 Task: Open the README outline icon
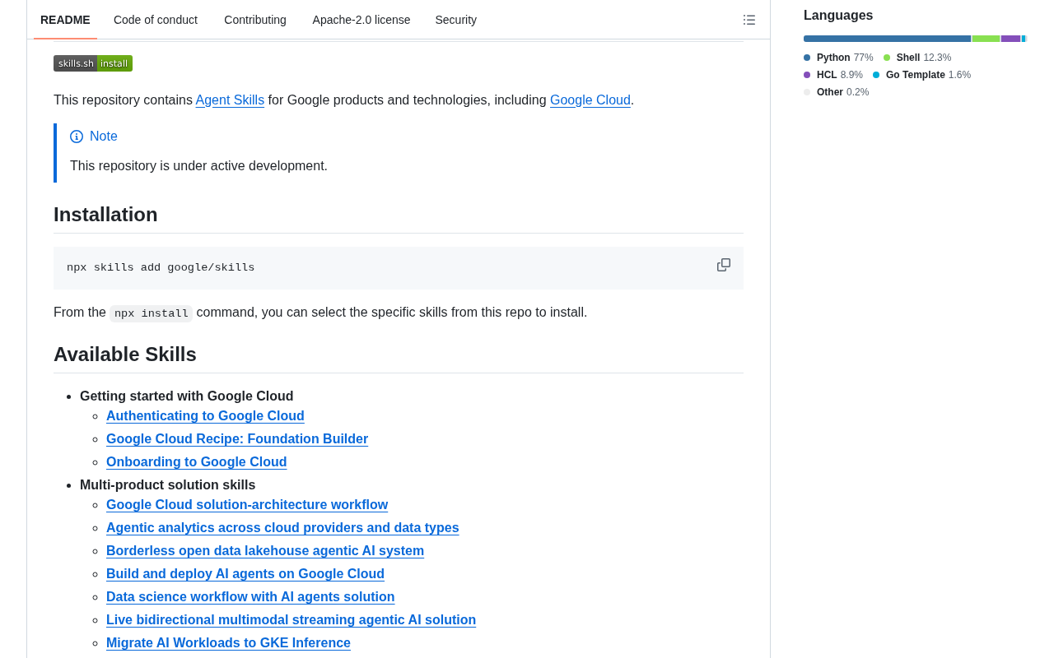click(749, 20)
